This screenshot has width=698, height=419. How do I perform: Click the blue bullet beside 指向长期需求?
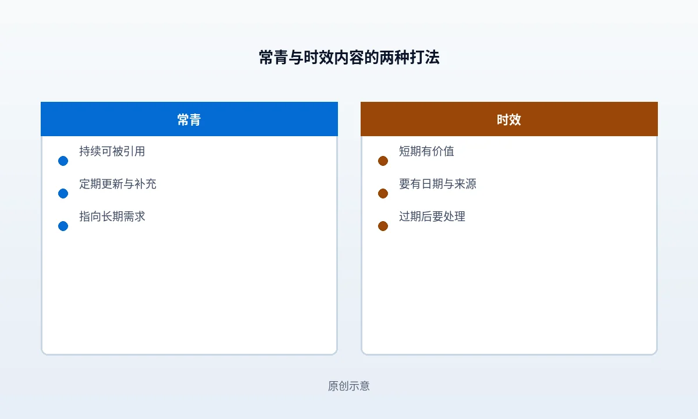point(63,226)
